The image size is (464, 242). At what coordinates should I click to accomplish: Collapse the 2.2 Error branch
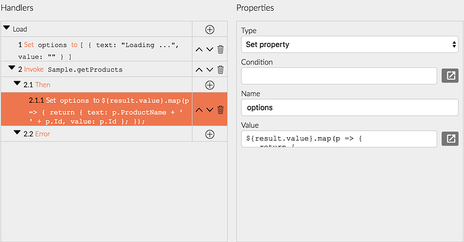17,132
